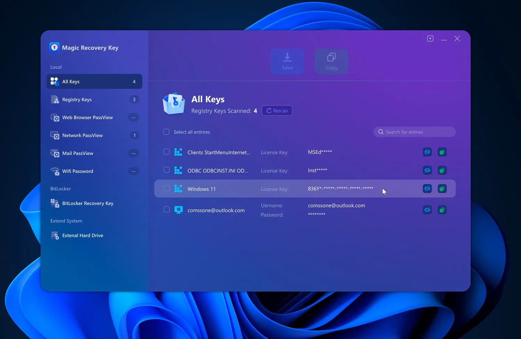The image size is (521, 339).
Task: Copy the comssone@outlook.com credentials
Action: pyautogui.click(x=442, y=210)
